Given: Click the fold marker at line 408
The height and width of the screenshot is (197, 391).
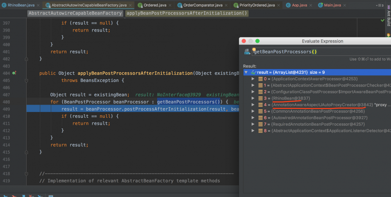Looking at the screenshot, I should (x=27, y=102).
